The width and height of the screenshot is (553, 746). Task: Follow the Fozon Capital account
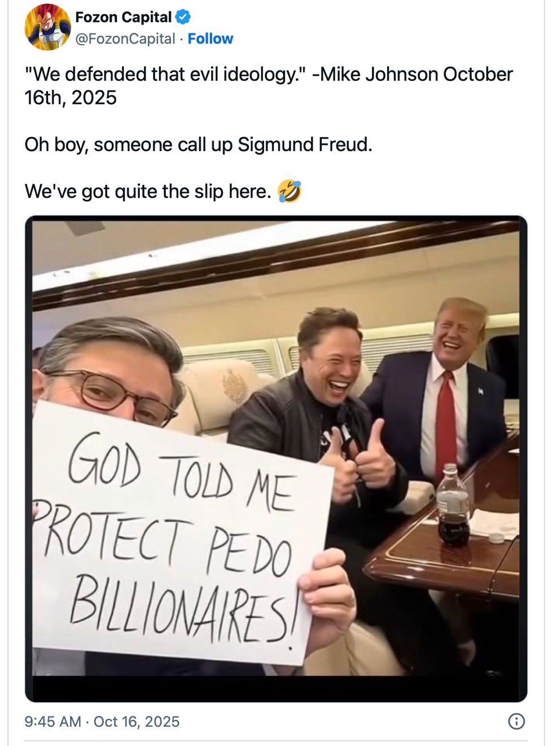click(x=210, y=39)
